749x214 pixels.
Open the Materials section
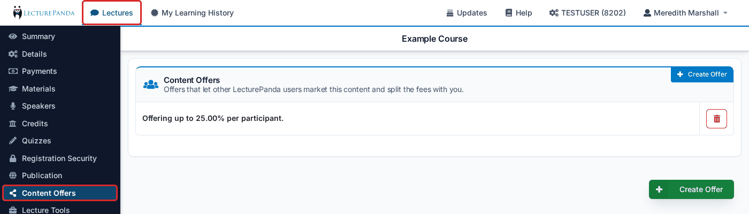pos(60,89)
